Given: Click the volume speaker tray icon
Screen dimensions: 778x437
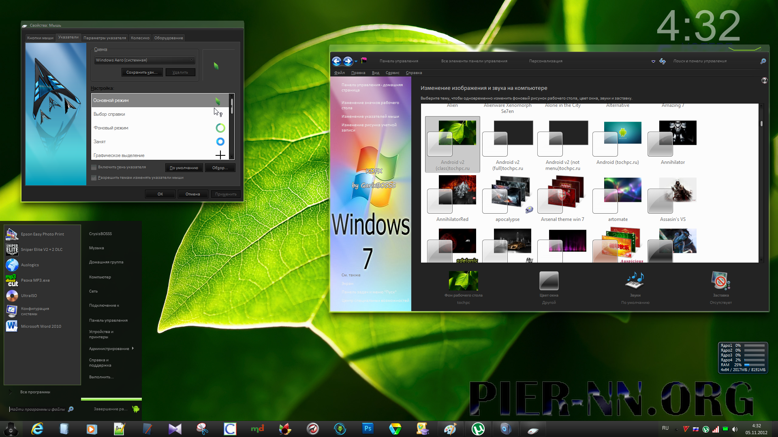Looking at the screenshot, I should [735, 429].
